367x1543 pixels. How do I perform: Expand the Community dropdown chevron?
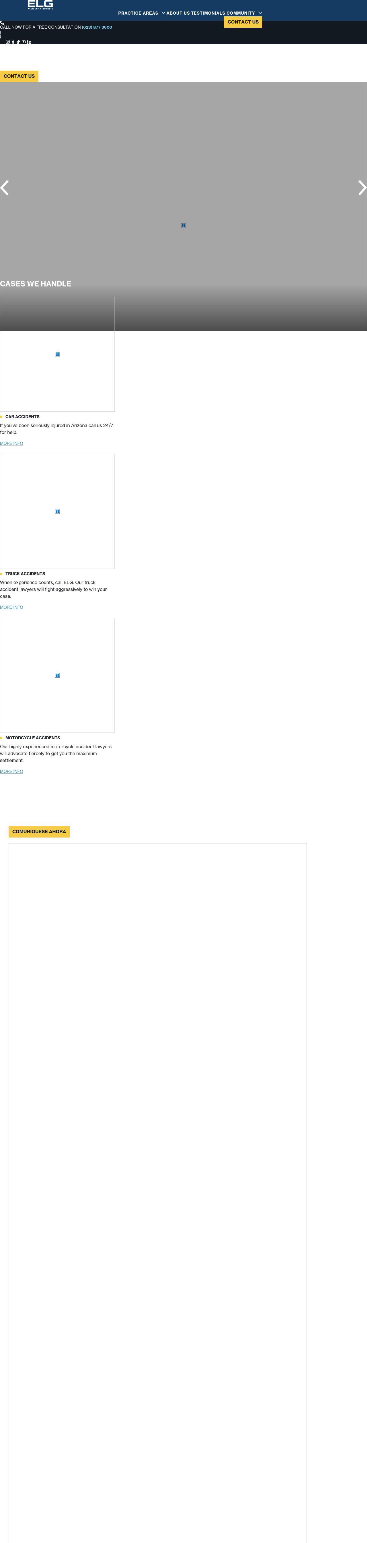(260, 13)
